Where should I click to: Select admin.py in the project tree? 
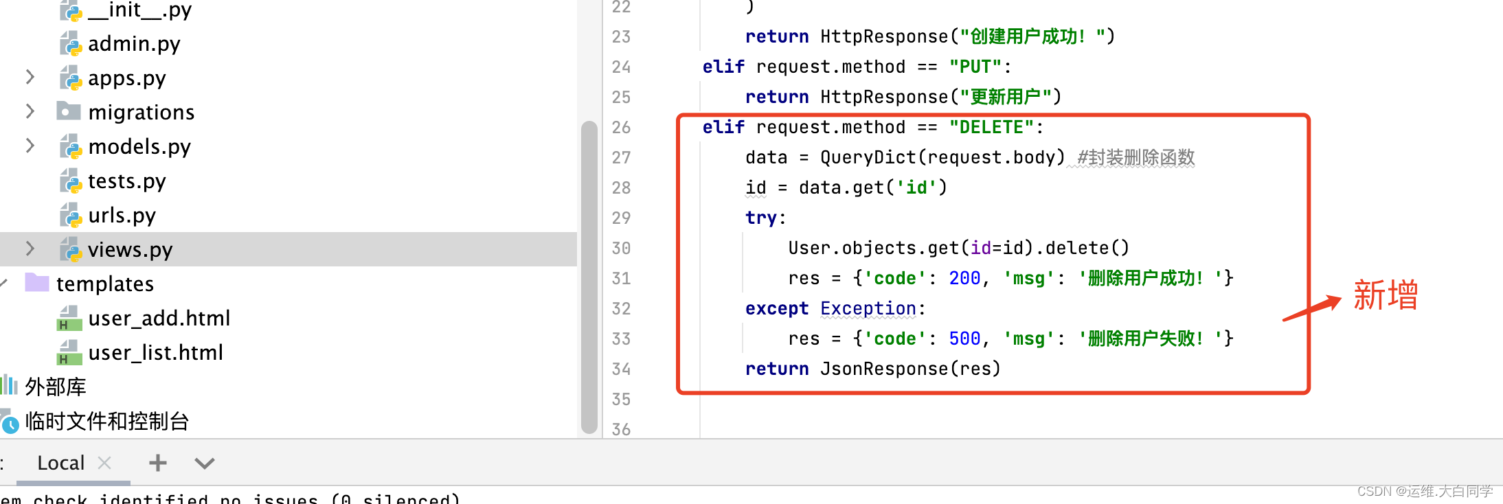[x=134, y=44]
